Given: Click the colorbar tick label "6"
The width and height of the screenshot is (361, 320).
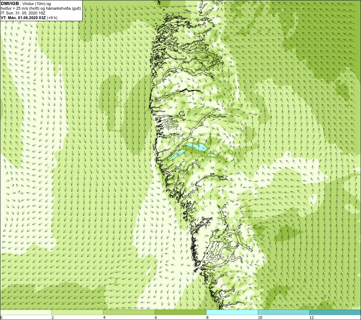Looking at the screenshot, I should 156,318.
